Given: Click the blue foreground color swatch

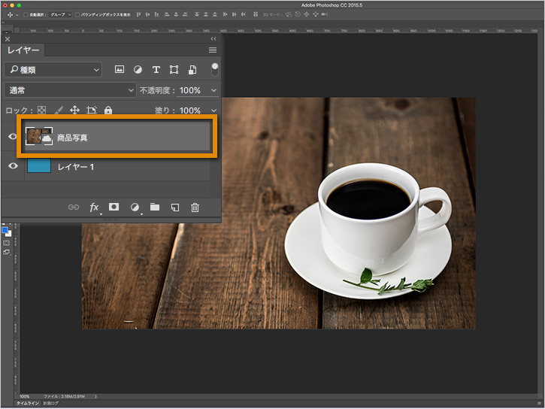Looking at the screenshot, I should click(5, 230).
